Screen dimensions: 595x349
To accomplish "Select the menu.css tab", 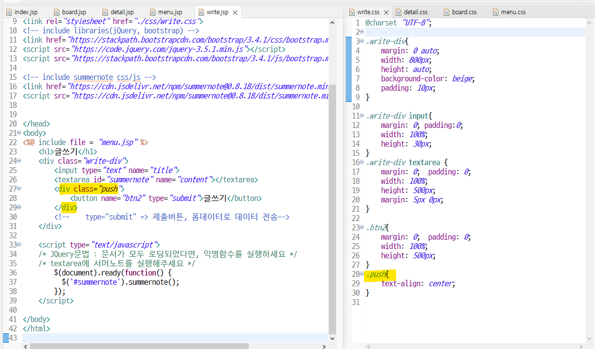I will (509, 12).
